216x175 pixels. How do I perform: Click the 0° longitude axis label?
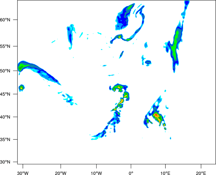tap(131, 173)
